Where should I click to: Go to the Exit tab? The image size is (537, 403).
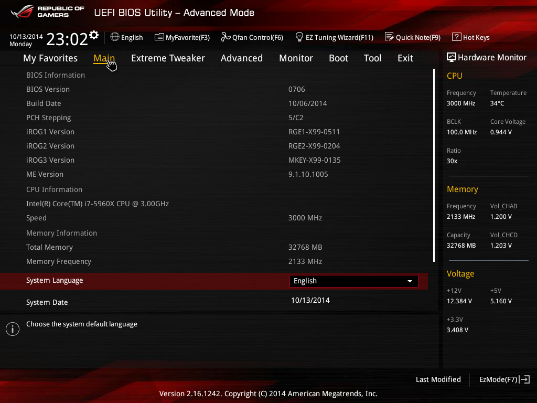405,58
